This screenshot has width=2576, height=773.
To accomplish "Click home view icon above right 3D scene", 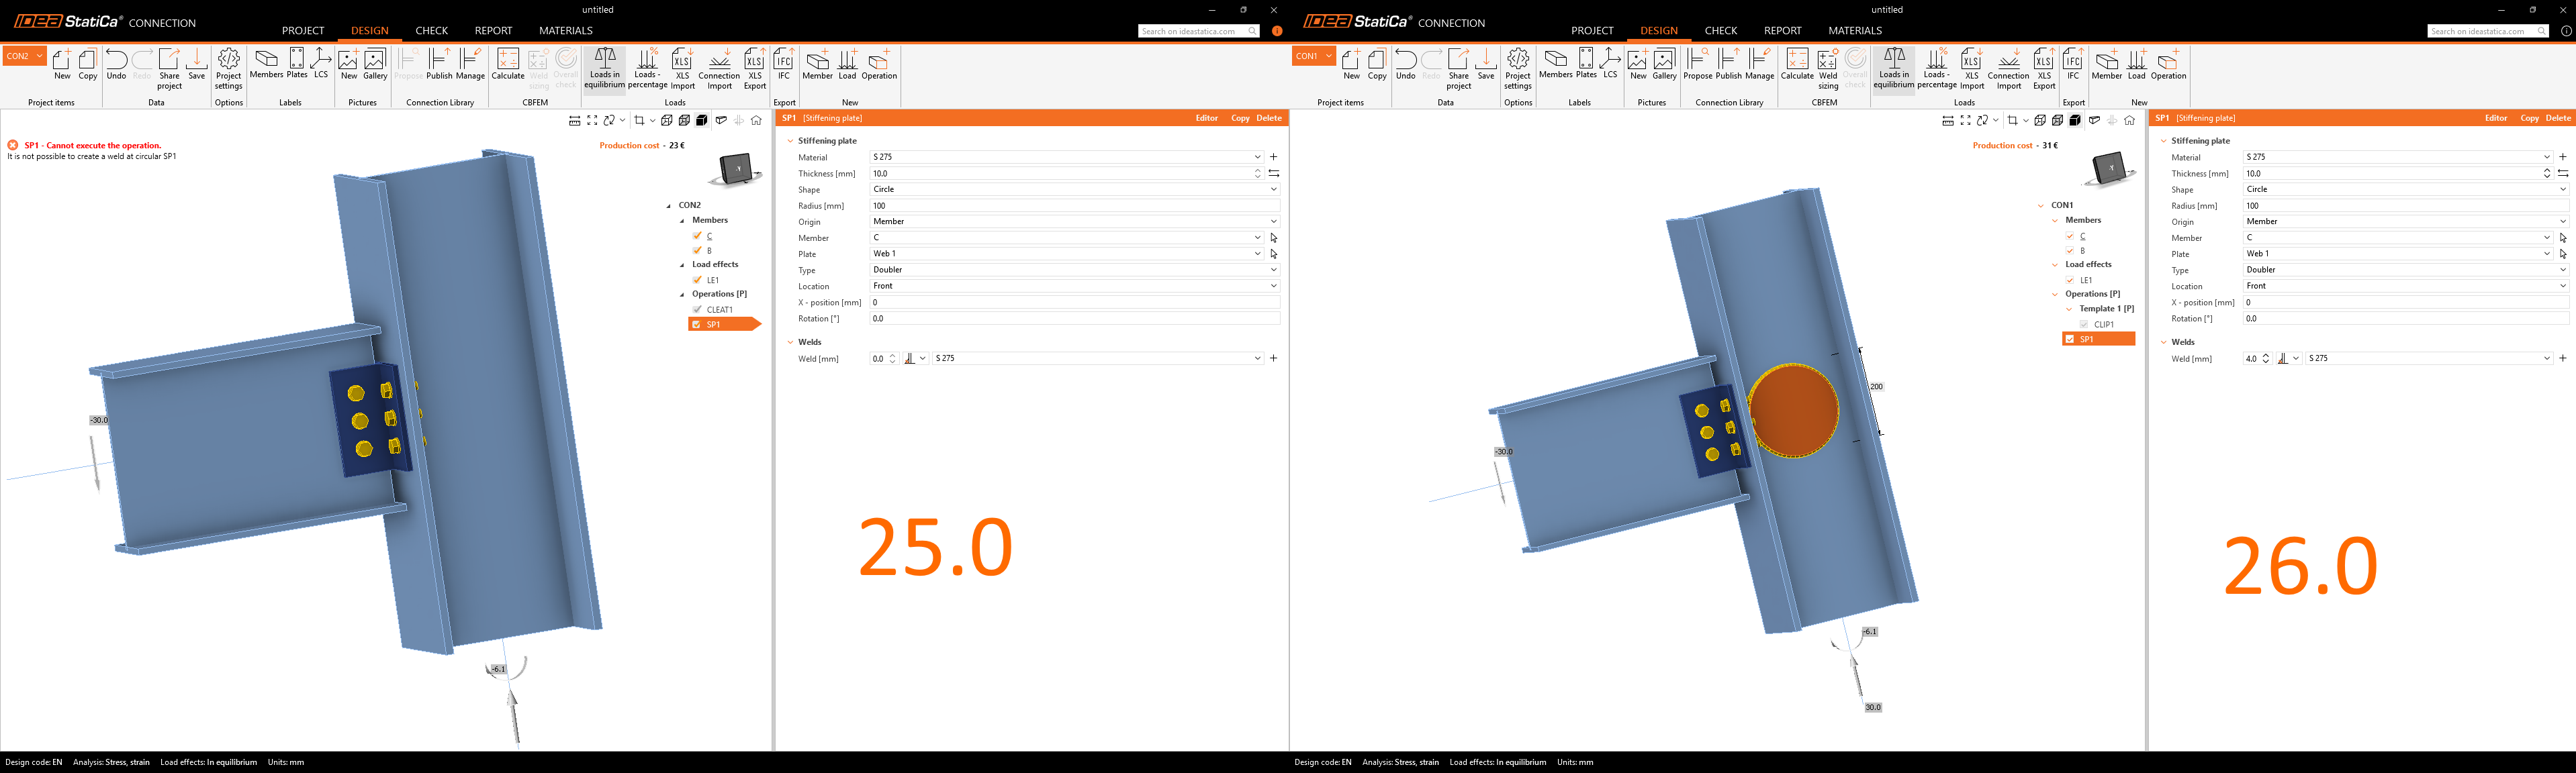I will click(x=2129, y=121).
